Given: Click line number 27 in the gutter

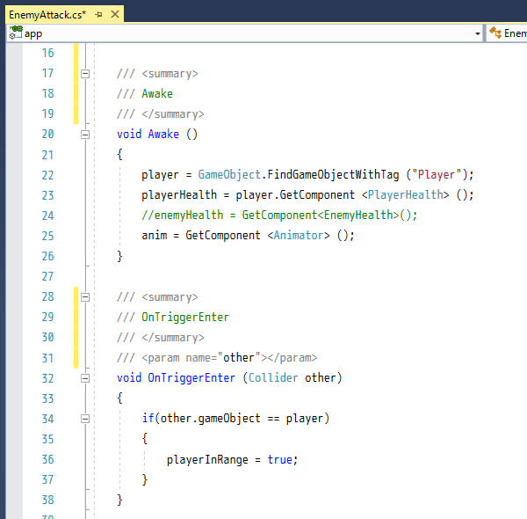Looking at the screenshot, I should 47,277.
